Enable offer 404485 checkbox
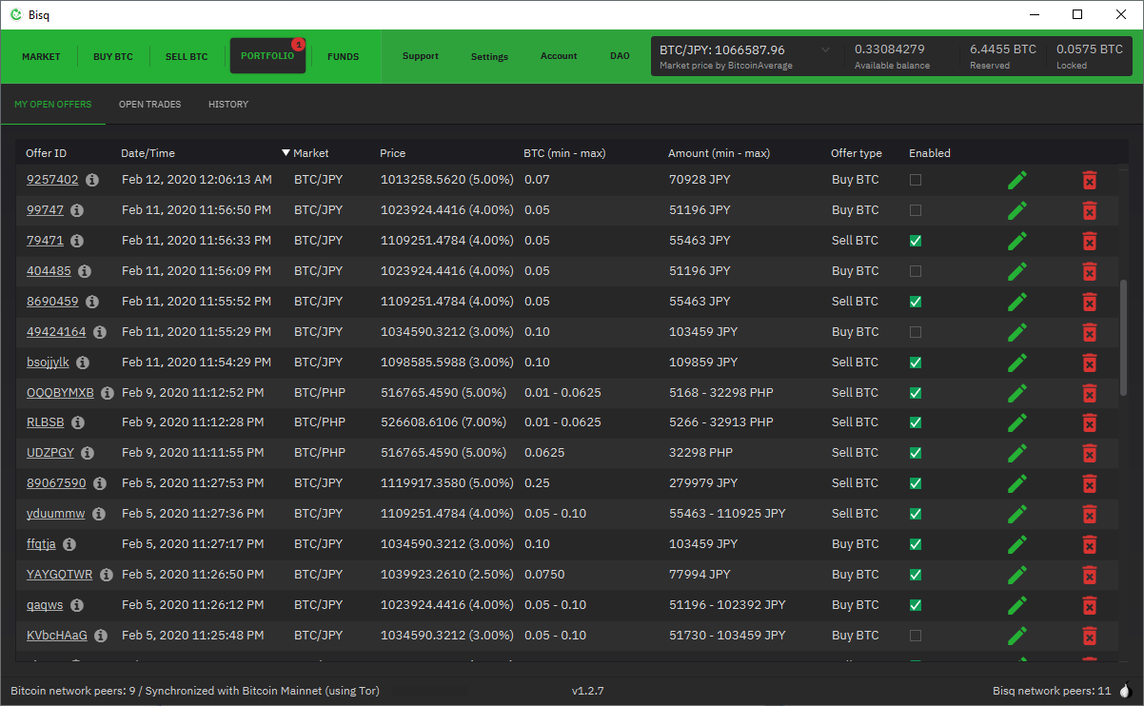The height and width of the screenshot is (706, 1144). (x=916, y=271)
